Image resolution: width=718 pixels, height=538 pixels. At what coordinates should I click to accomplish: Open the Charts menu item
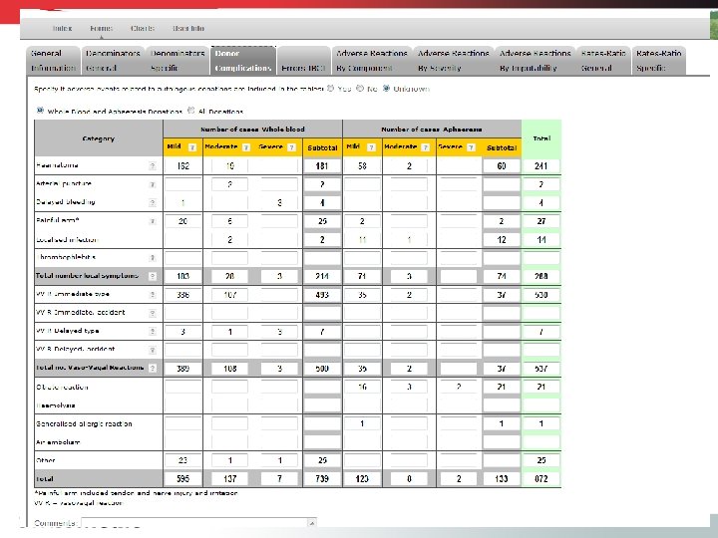[143, 28]
